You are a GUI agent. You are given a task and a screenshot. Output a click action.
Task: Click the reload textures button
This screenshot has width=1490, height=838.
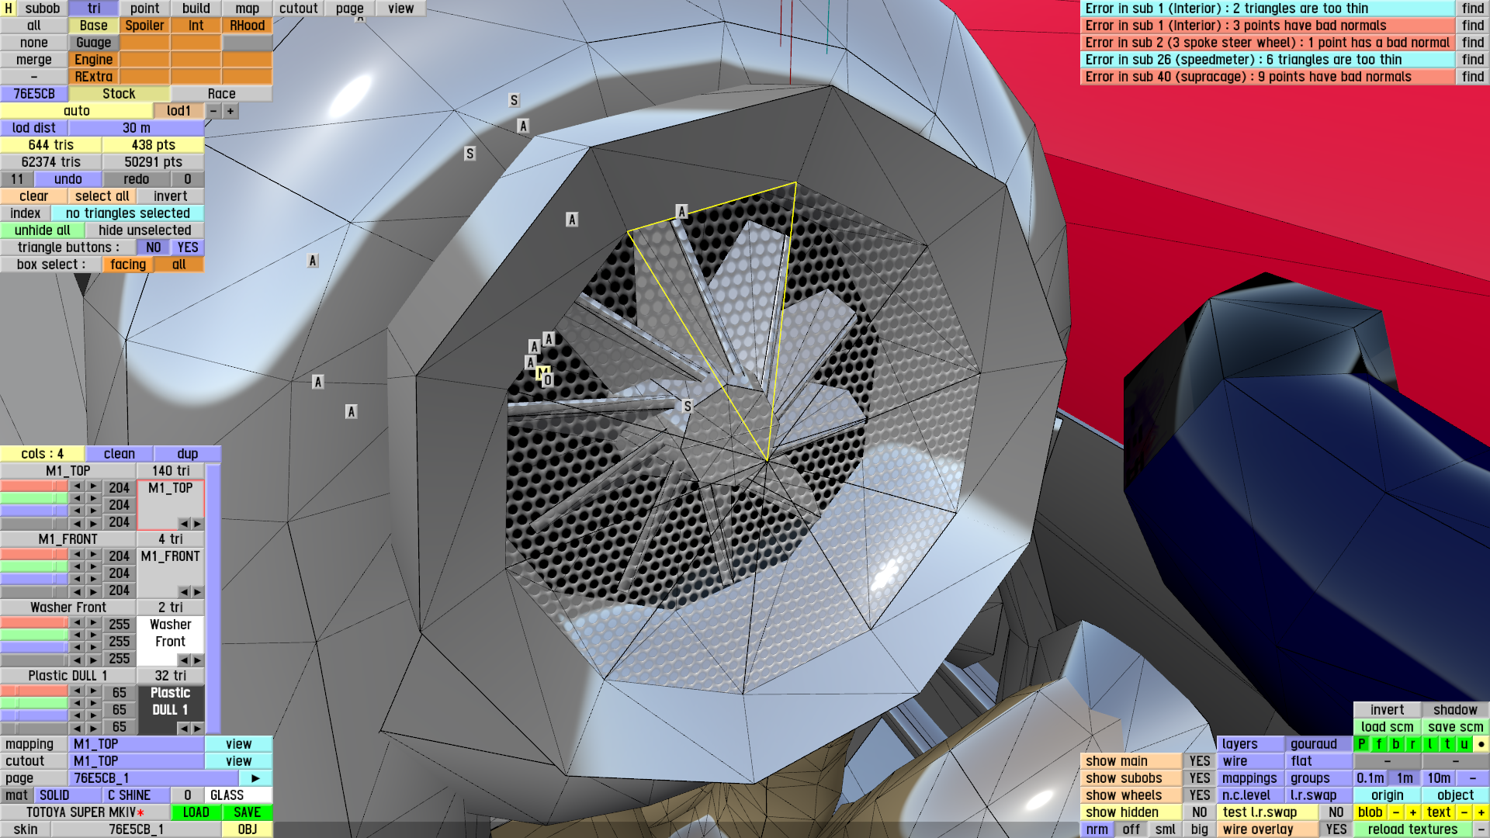1412,829
